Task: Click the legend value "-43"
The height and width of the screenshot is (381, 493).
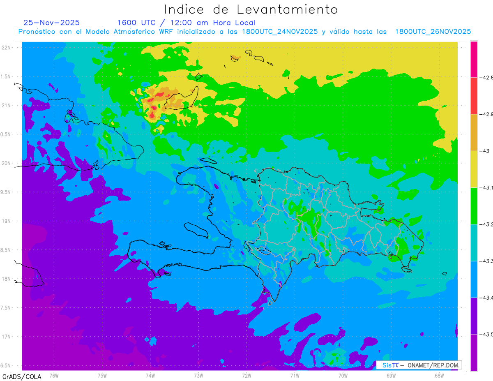Action: click(x=484, y=151)
